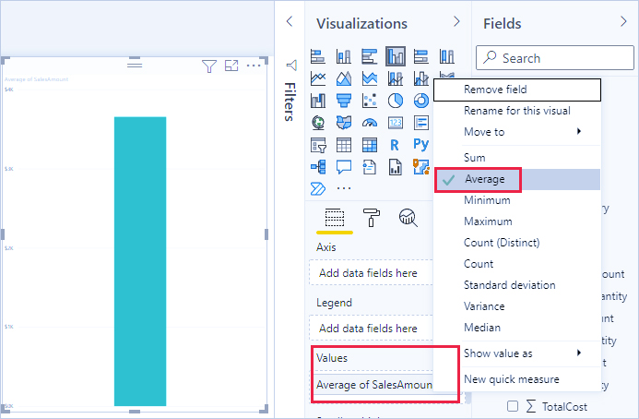
Task: Select the Power Automate visual
Action: click(318, 189)
